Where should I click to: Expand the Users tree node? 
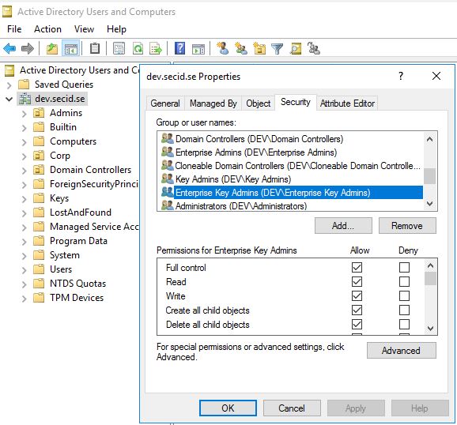(25, 270)
